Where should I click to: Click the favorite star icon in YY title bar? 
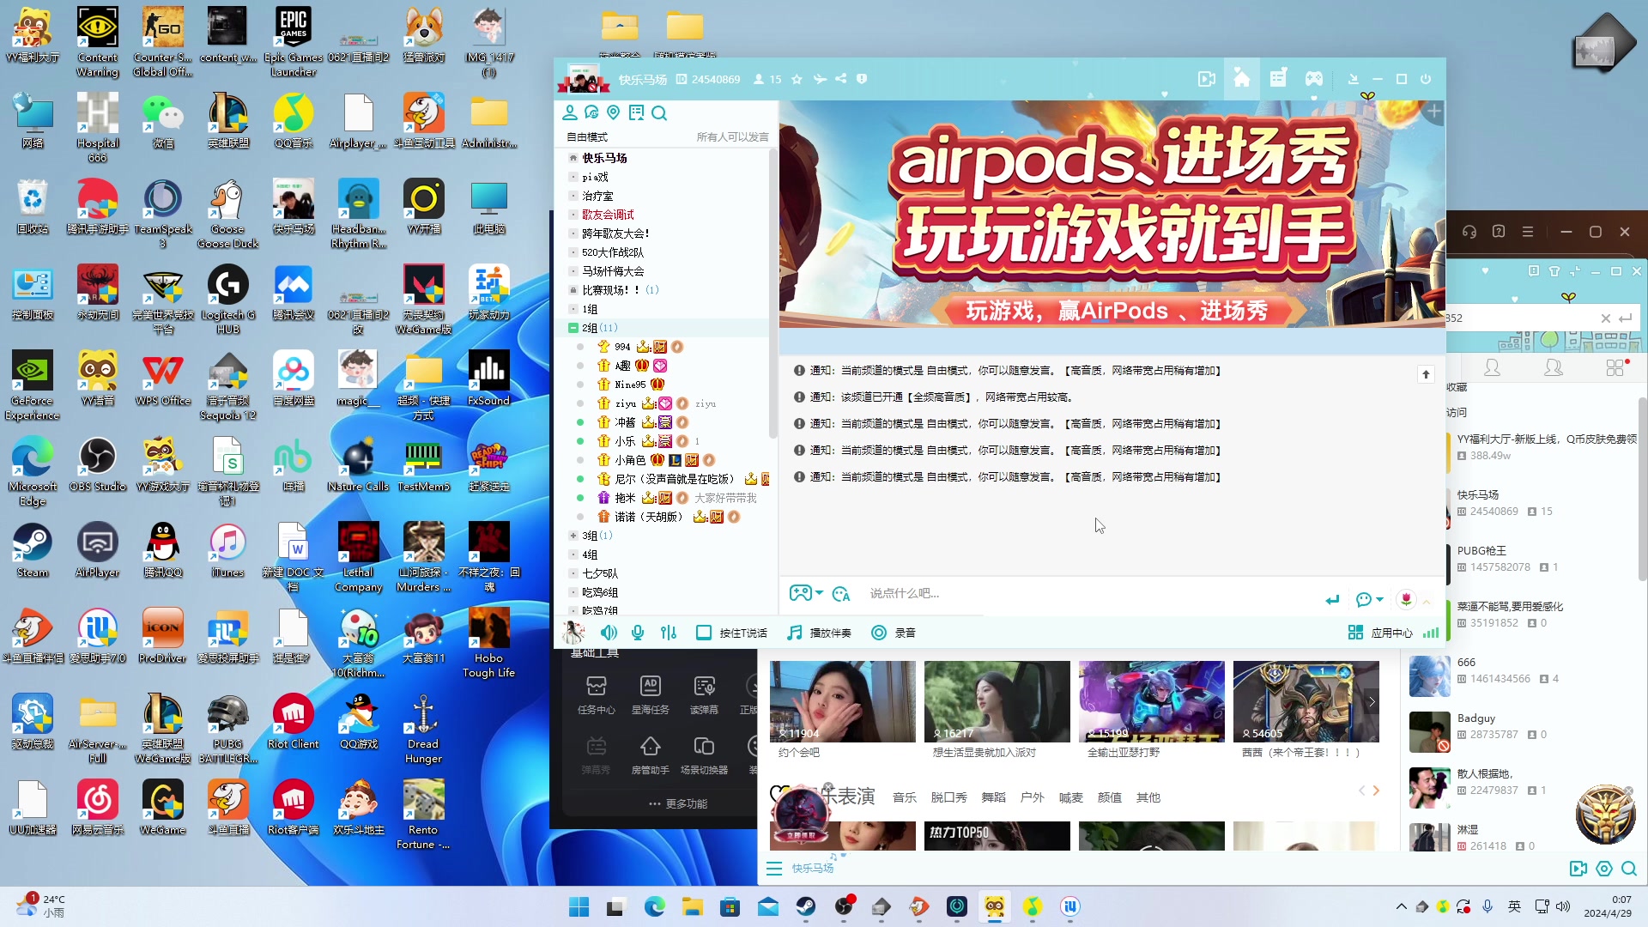point(797,79)
